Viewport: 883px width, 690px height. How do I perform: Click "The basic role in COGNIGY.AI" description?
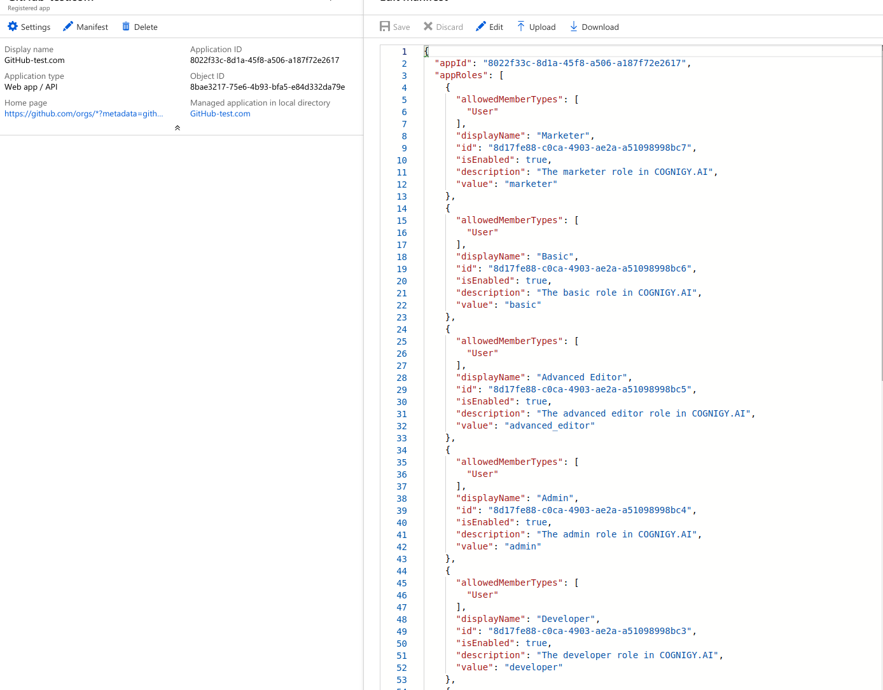point(616,293)
